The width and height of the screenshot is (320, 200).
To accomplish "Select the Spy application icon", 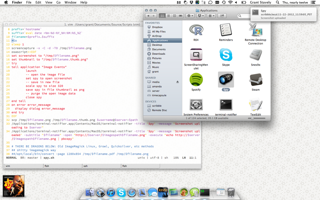I will 226,79.
